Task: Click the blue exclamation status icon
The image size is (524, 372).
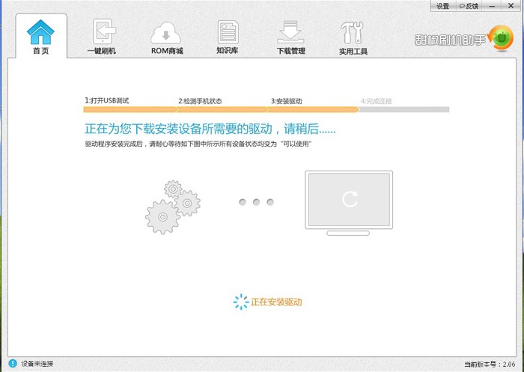Action: coord(13,363)
